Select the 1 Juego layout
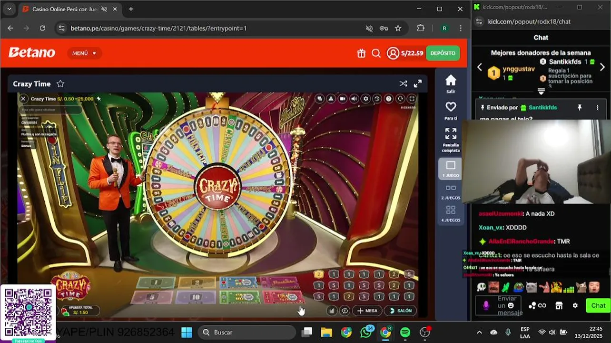 point(451,169)
